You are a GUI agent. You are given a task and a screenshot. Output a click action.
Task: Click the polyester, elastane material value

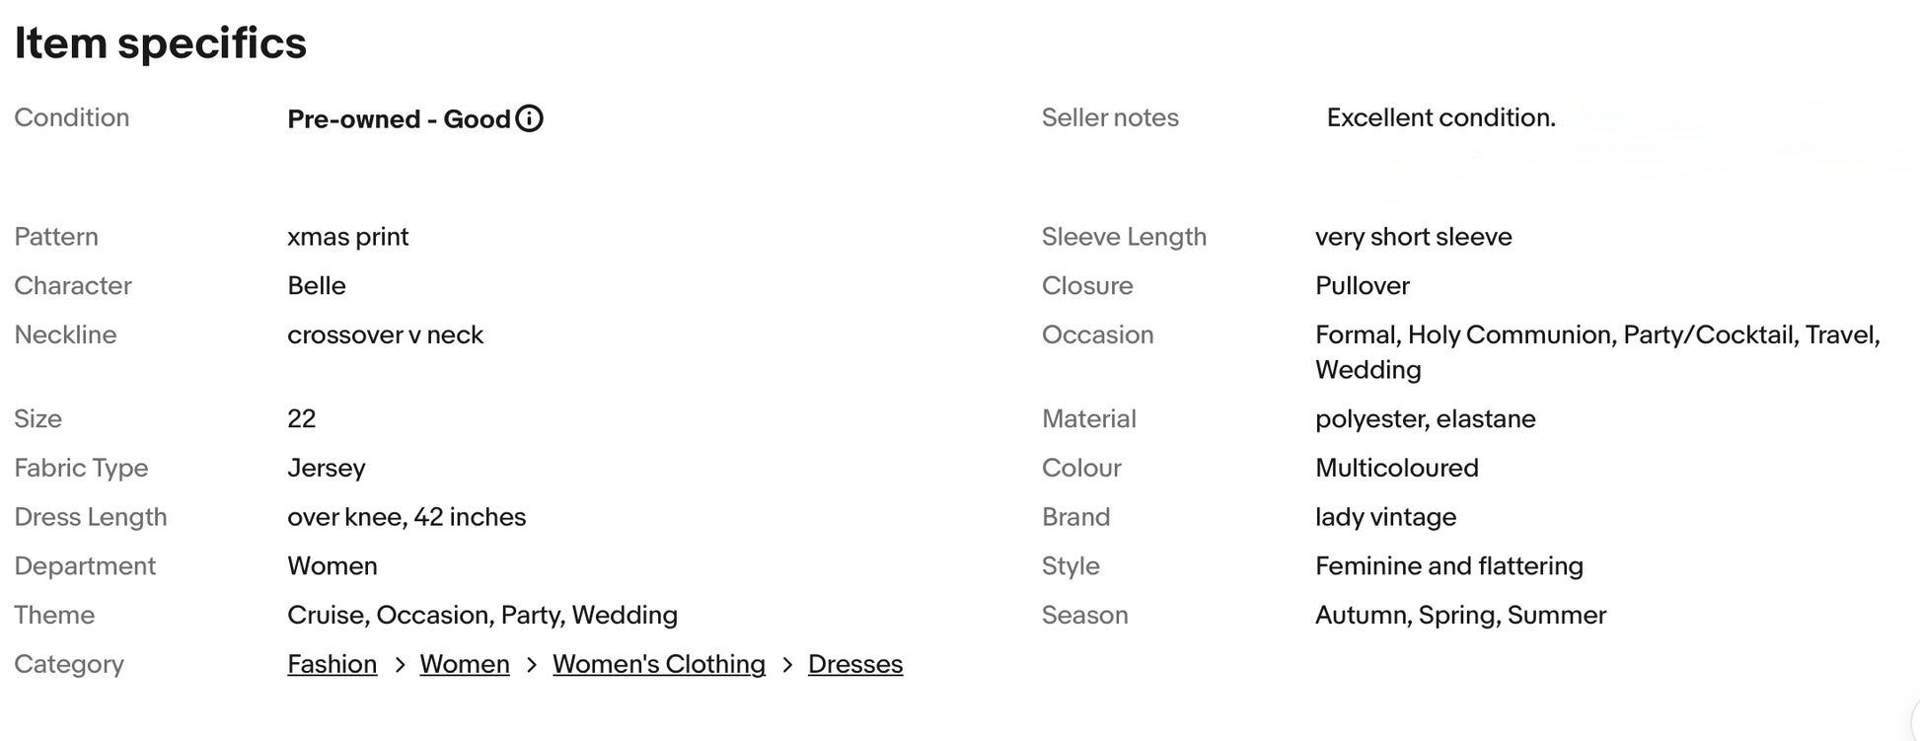coord(1425,418)
